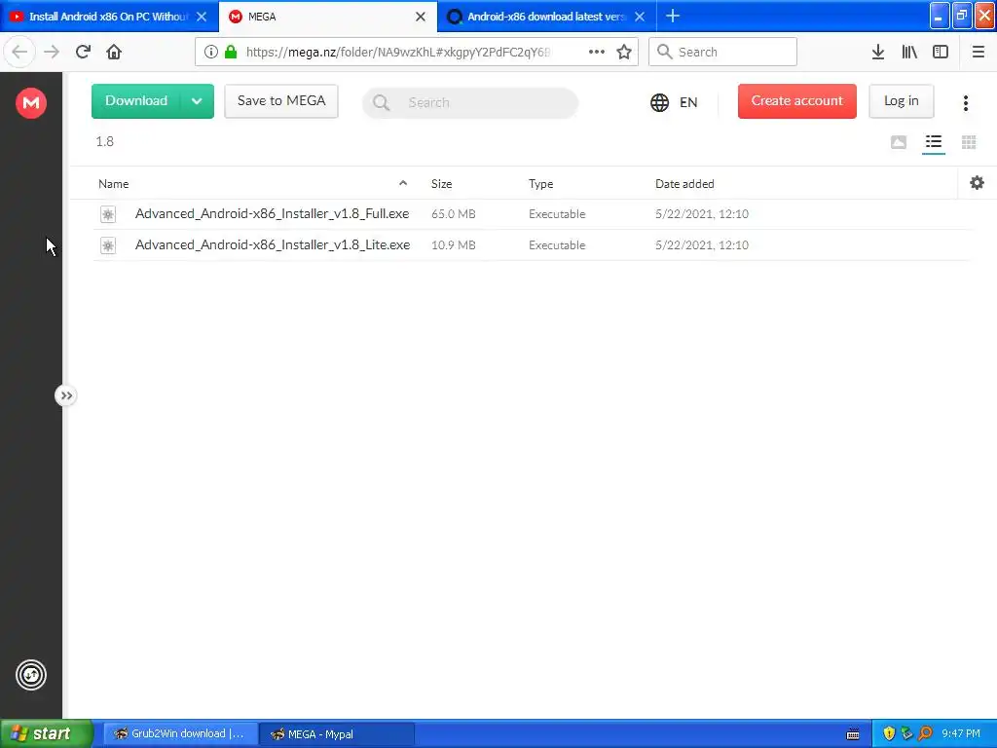Image resolution: width=997 pixels, height=748 pixels.
Task: Click the Full.exe file icon
Action: click(108, 214)
